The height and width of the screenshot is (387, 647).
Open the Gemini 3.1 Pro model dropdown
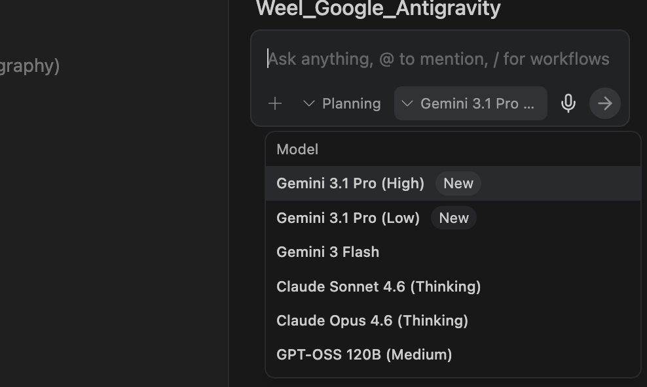pos(470,103)
